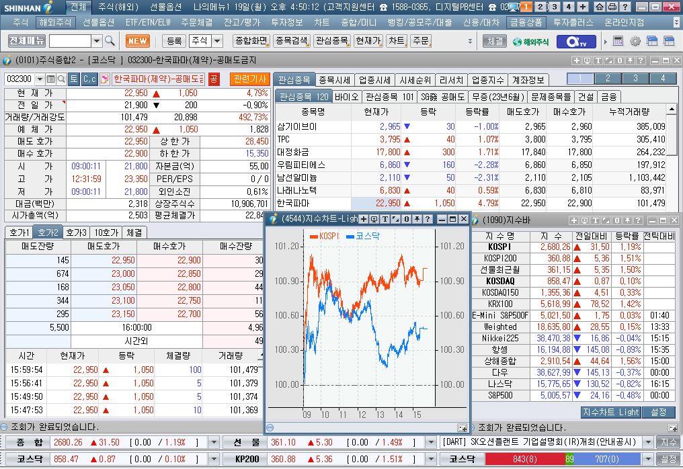Click the blue 코스닥 legend swatch in chart
Viewport: 683px width, 469px height.
pos(350,237)
